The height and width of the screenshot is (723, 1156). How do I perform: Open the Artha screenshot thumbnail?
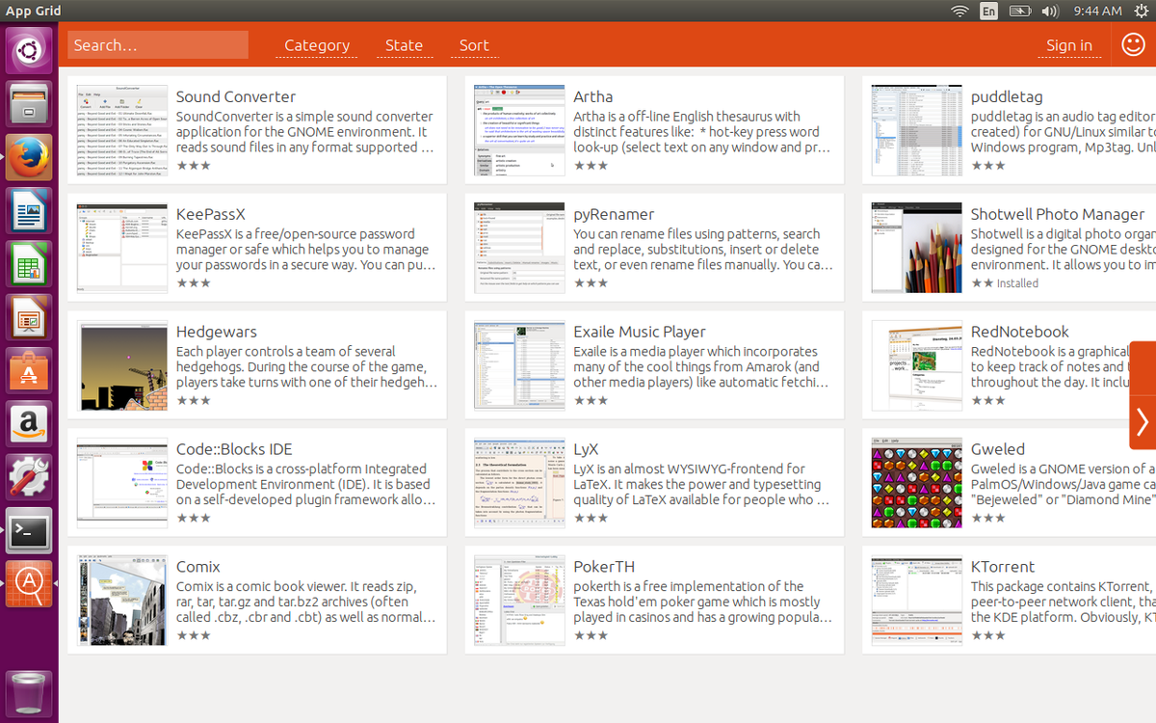[x=519, y=130]
